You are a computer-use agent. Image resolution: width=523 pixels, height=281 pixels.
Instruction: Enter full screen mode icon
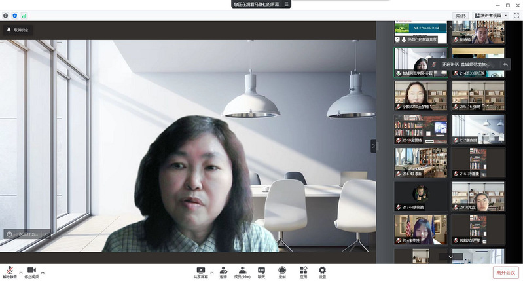point(516,15)
